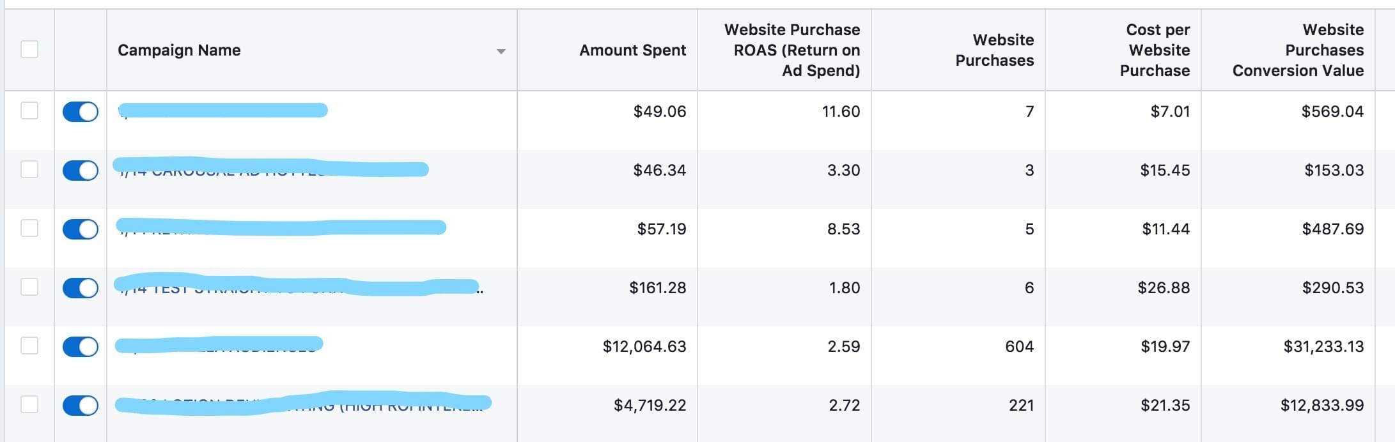This screenshot has height=442, width=1395.
Task: Sort by Website Purchase ROAS column
Action: click(x=791, y=50)
